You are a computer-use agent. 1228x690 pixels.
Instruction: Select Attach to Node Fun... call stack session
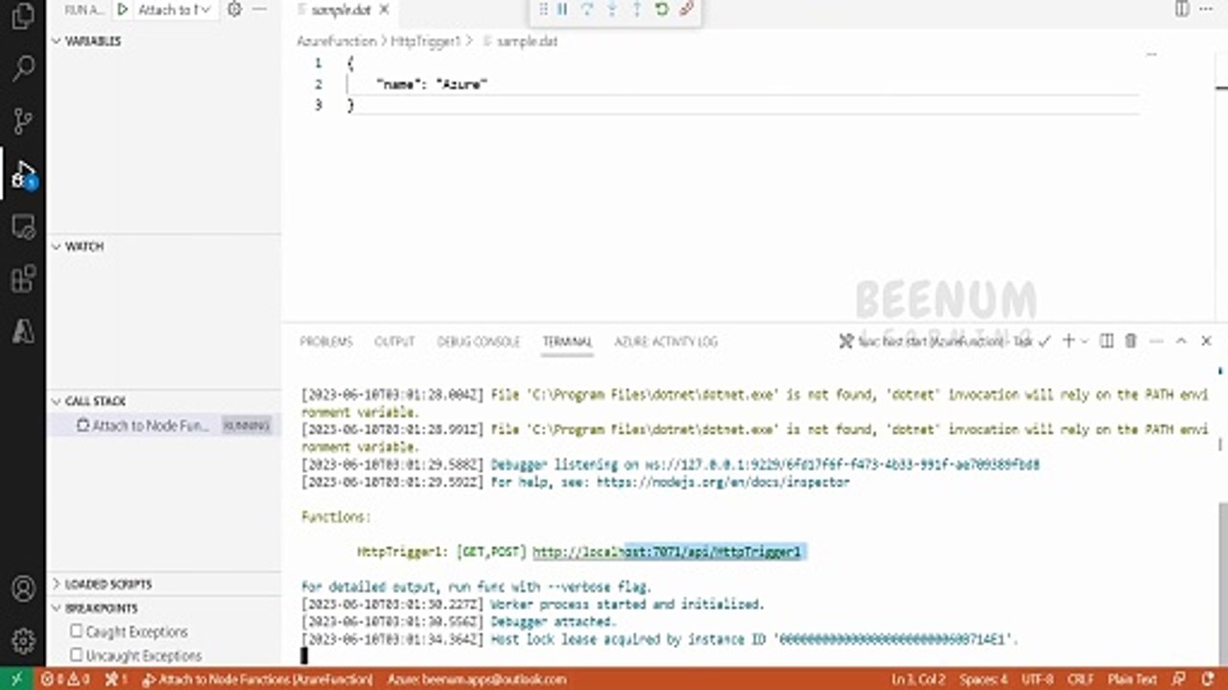pyautogui.click(x=163, y=425)
